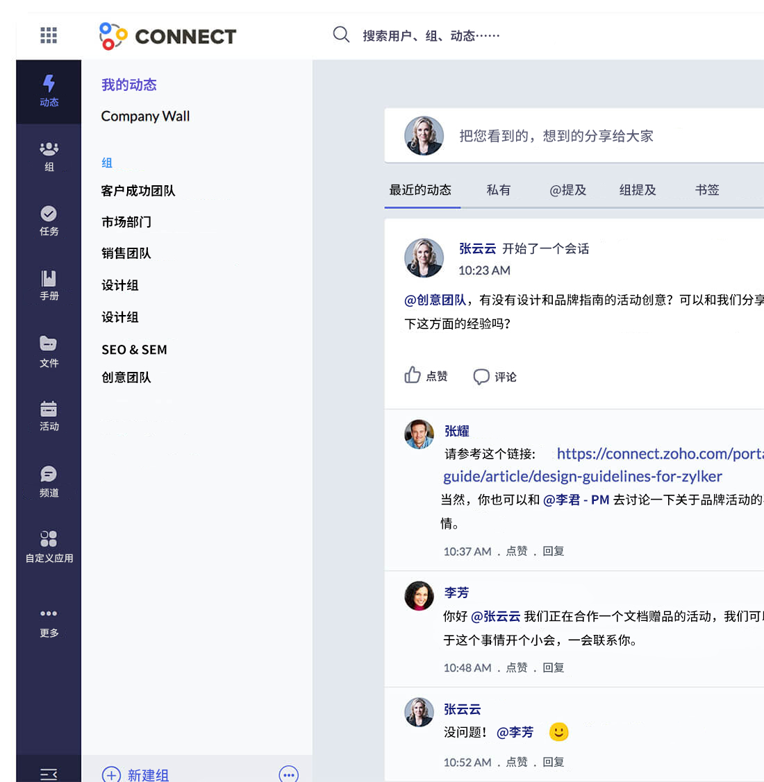Click the search users and groups field
The image size is (764, 782).
coord(431,35)
